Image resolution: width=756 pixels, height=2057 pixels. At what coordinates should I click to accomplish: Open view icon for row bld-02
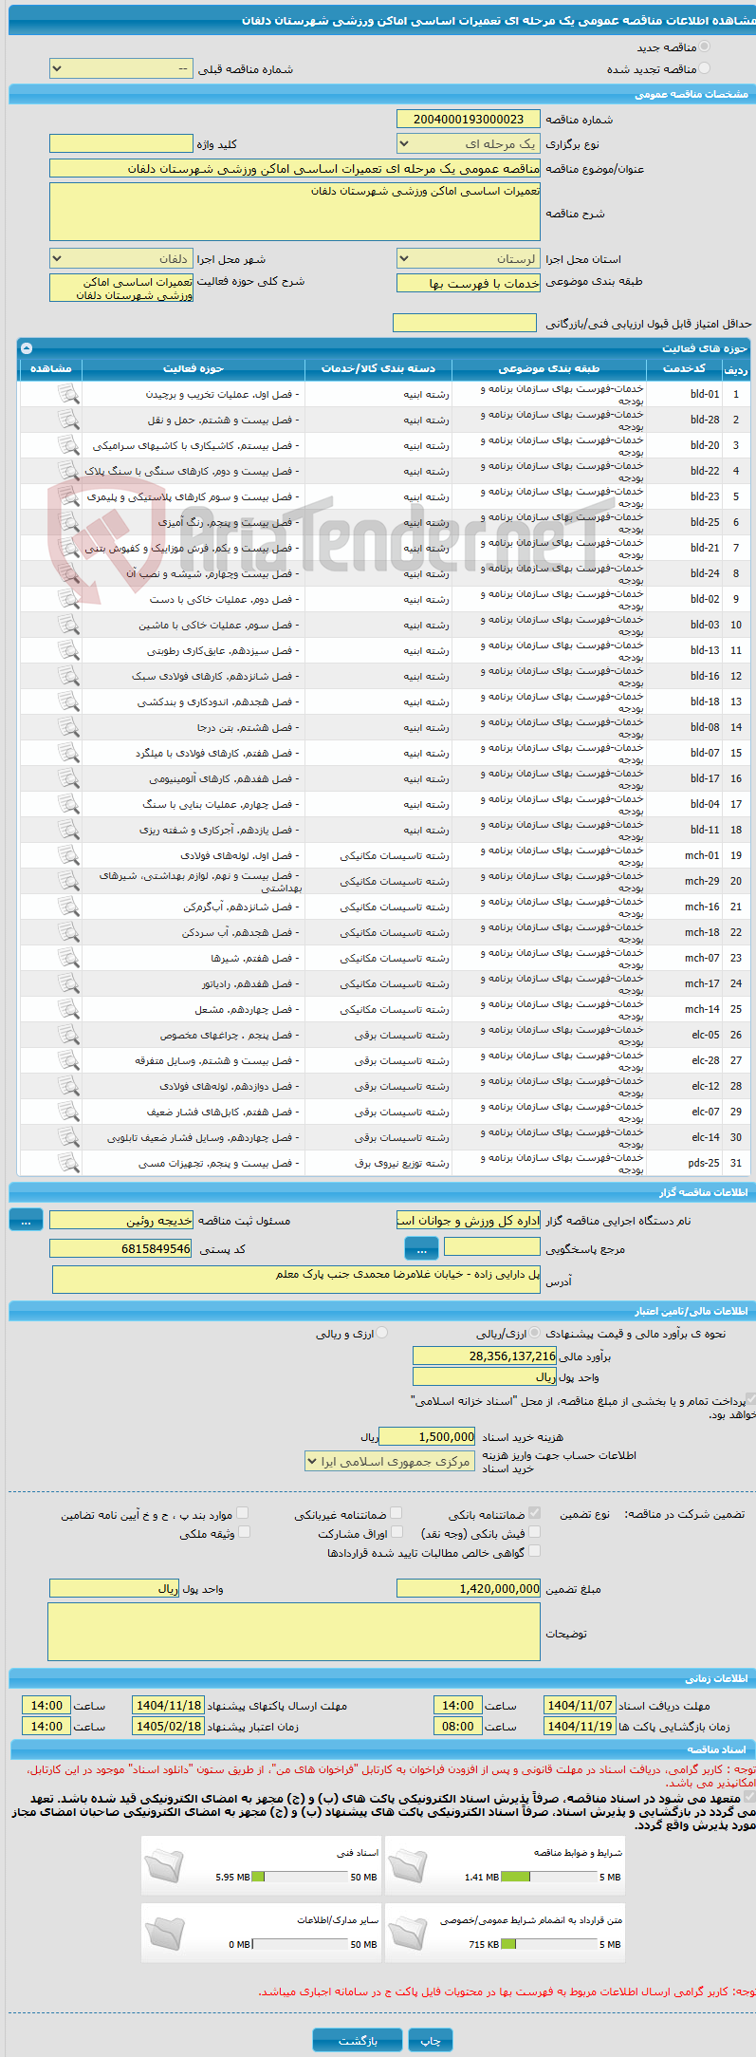tap(68, 599)
